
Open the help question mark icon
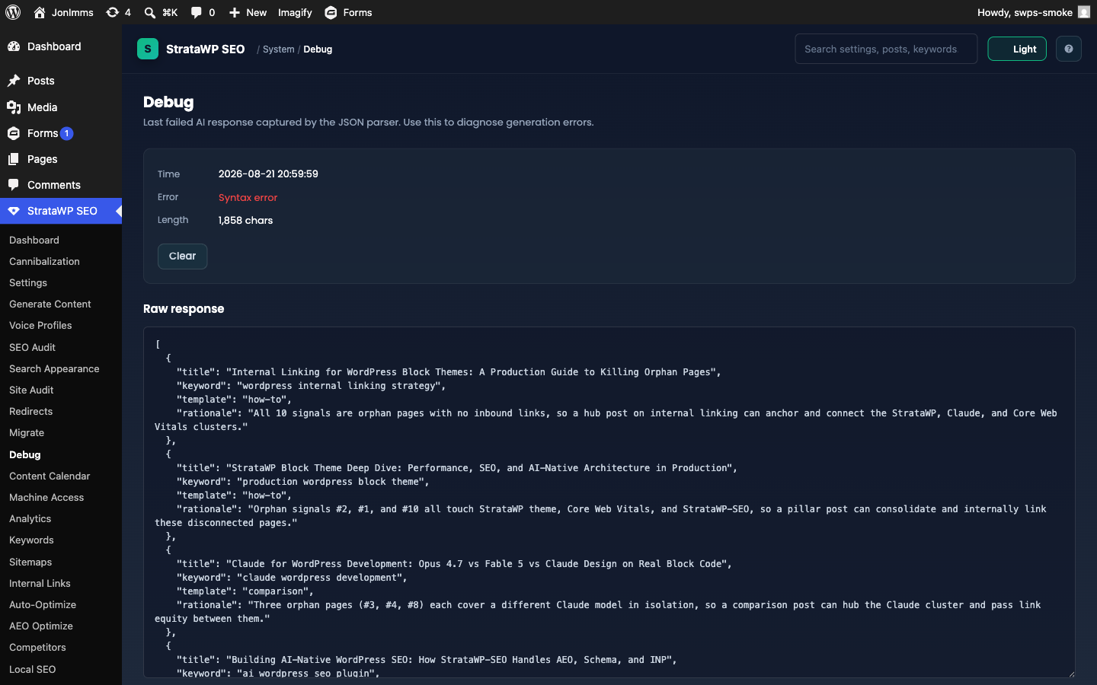point(1069,49)
